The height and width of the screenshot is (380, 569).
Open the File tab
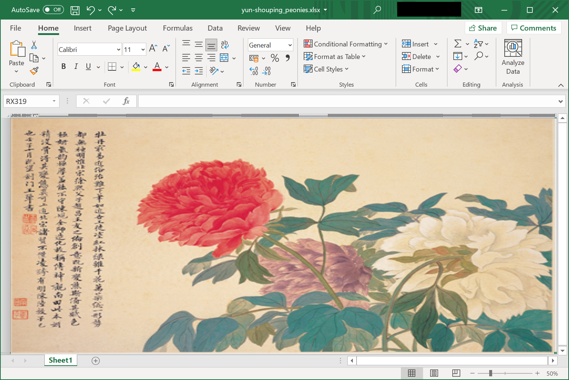tap(16, 28)
